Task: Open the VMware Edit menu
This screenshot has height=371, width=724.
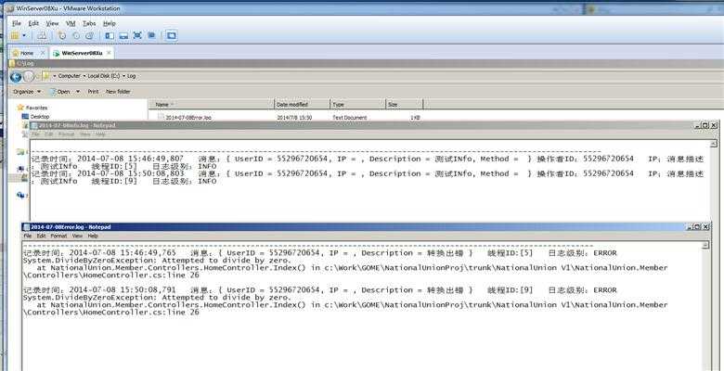Action: [x=33, y=23]
